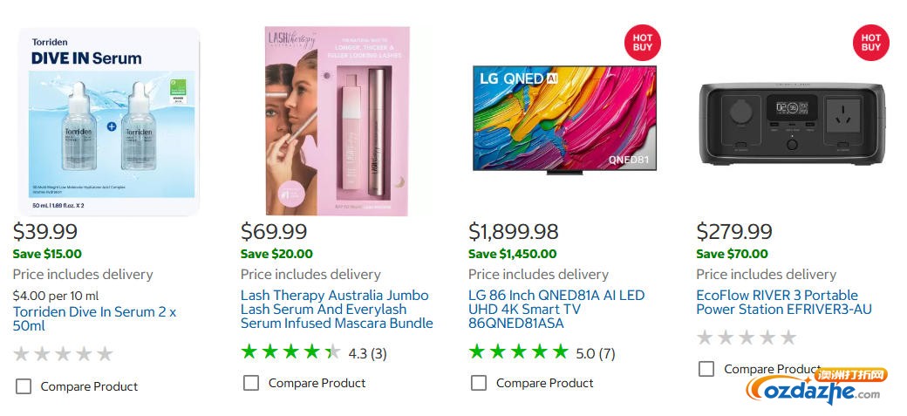The height and width of the screenshot is (416, 907).
Task: Select Compare Product for EcoFlow RIVER 3
Action: [x=706, y=369]
